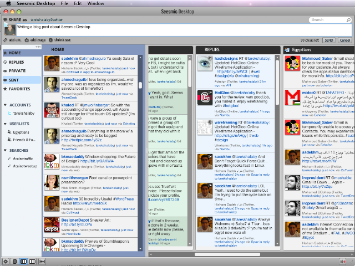Click the add URL link icon
The image size is (355, 266).
coord(5,40)
